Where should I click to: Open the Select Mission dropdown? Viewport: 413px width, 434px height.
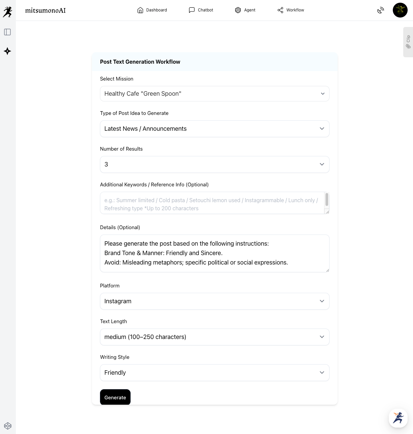pos(214,94)
